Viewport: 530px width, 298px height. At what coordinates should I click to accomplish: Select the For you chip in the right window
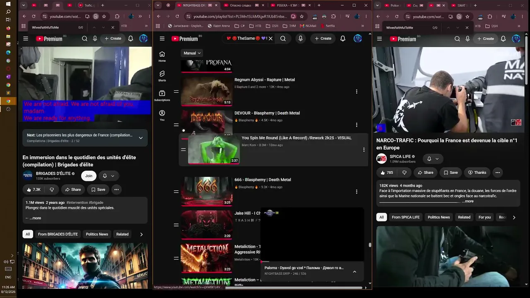coord(484,217)
